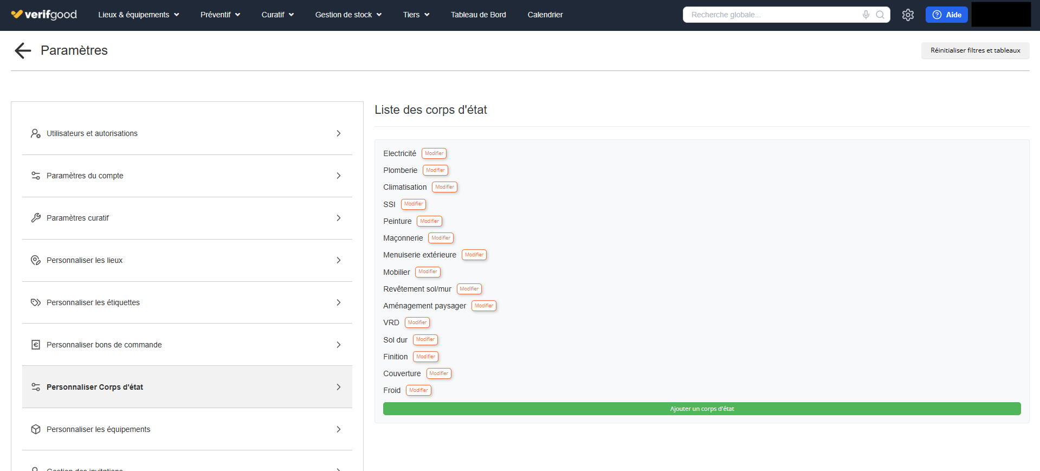
Task: Click the microphone icon in search bar
Action: (x=866, y=15)
